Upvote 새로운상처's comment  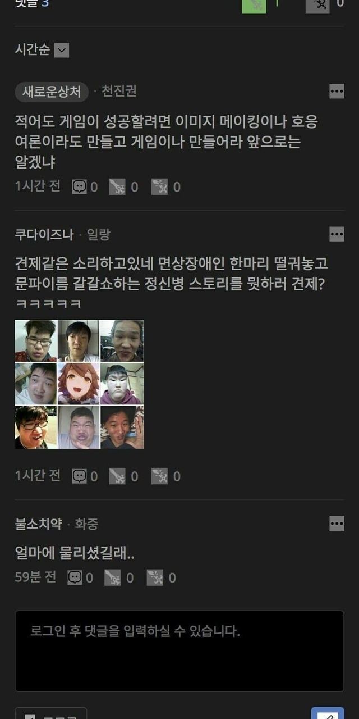(117, 187)
